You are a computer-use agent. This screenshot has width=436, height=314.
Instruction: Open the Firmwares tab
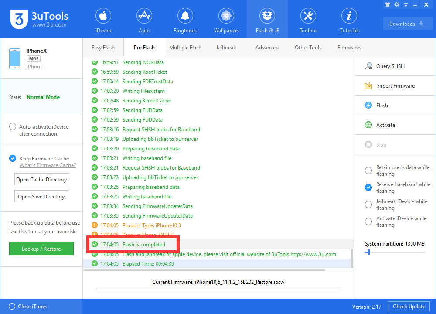(349, 48)
